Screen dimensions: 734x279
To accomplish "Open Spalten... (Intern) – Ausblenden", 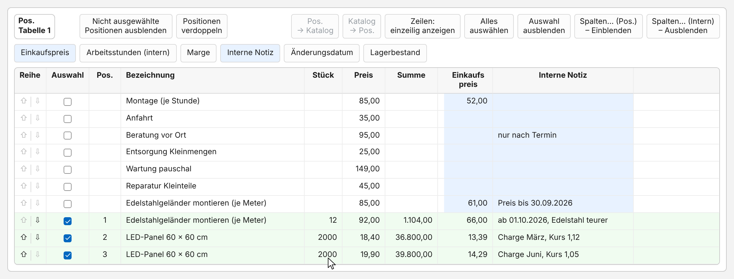I will tap(683, 26).
